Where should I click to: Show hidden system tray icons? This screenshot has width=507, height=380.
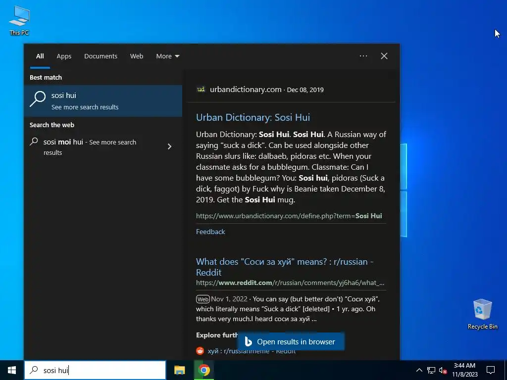coord(419,370)
